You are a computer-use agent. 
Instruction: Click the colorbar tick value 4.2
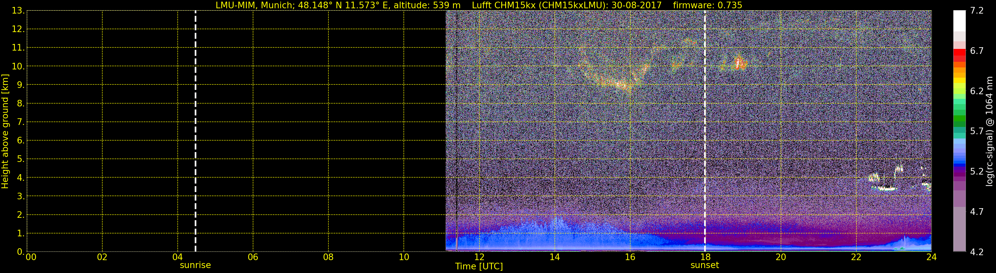coord(977,252)
